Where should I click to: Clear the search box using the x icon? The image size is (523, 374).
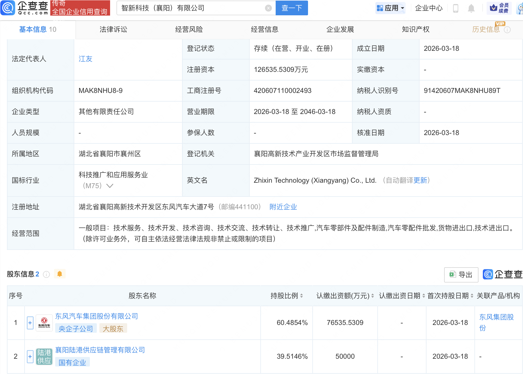coord(268,8)
